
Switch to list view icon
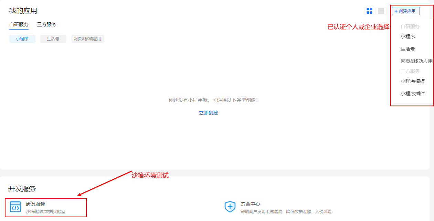coord(381,11)
